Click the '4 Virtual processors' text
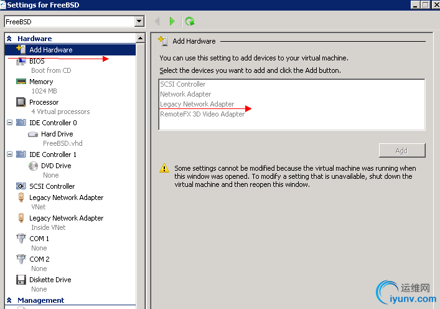The height and width of the screenshot is (309, 440). (x=60, y=112)
